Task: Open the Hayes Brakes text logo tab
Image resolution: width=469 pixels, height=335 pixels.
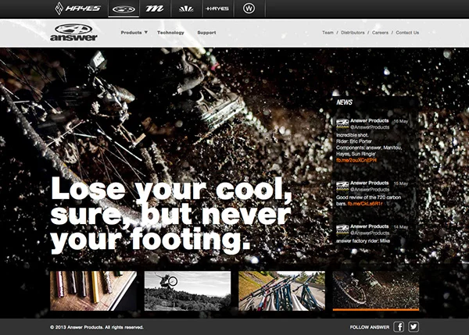Action: point(217,9)
